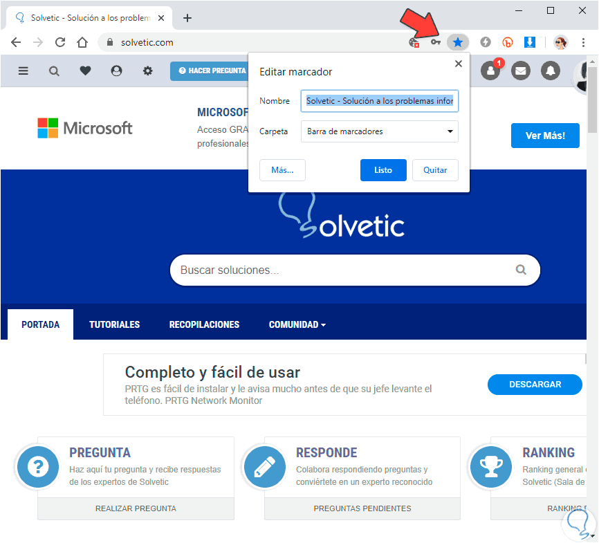Viewport: 599px width, 543px height.
Task: Click the Completo y fácil de usar headline
Action: 212,372
